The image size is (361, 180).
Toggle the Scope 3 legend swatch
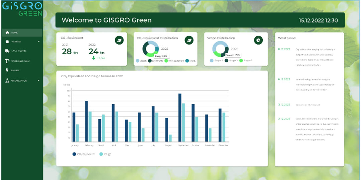point(241,61)
